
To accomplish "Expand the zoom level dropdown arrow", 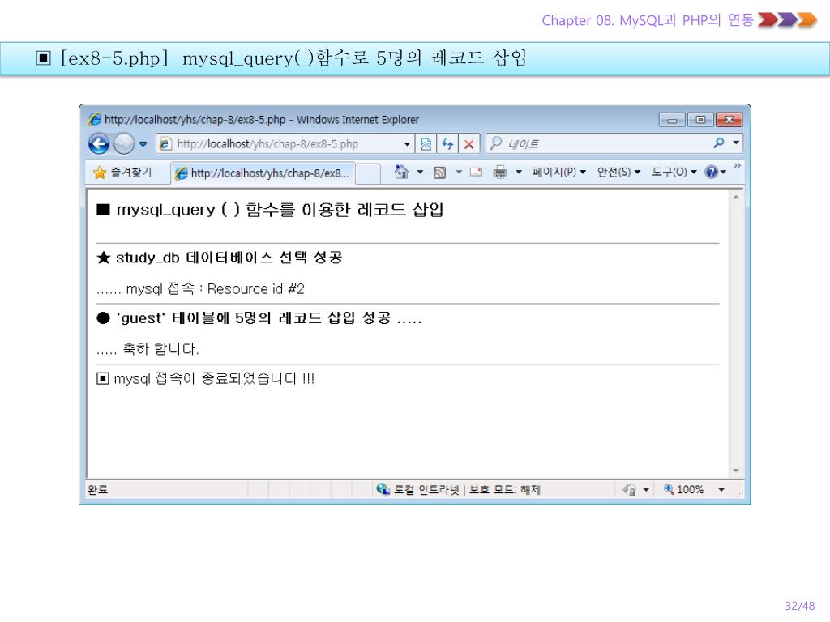I will [721, 490].
